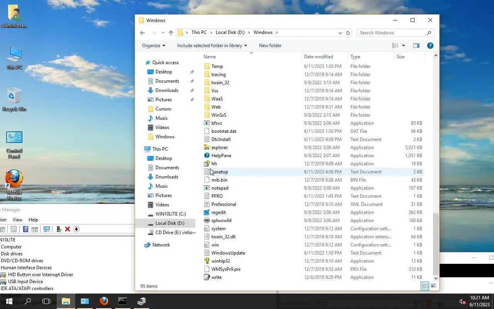Click the Back arrow in File Explorer
This screenshot has height=309, width=494.
click(142, 33)
